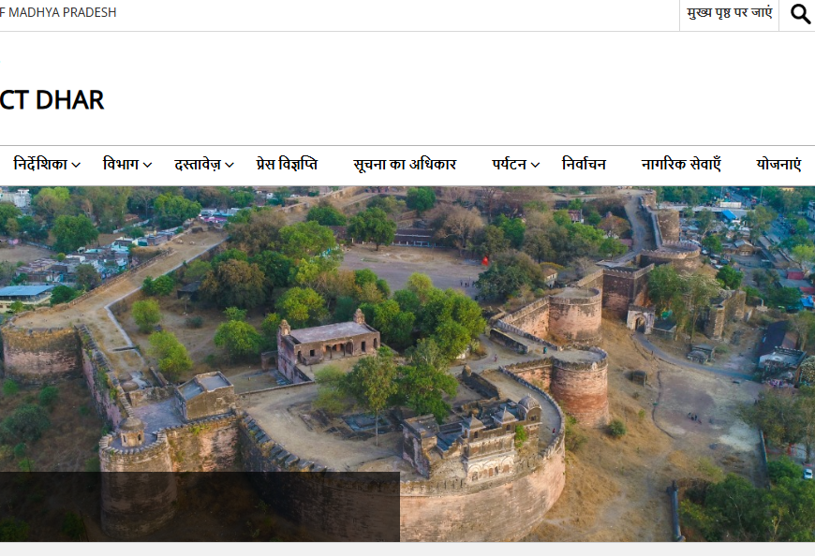Viewport: 815px width, 556px height.
Task: Click the Madhya Pradesh header text
Action: click(58, 13)
